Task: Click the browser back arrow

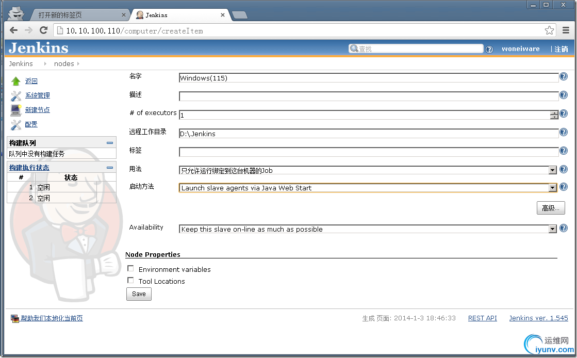Action: [x=13, y=30]
